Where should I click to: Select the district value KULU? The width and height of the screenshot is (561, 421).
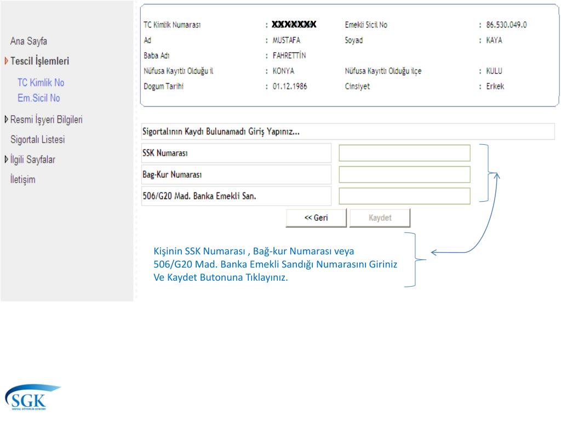point(494,71)
